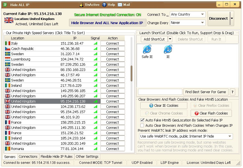243x168 pixels.
Task: Click the Add ShortCut button
Action: [154, 39]
